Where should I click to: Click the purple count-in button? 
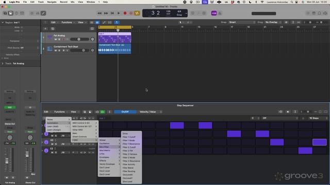(x=214, y=13)
